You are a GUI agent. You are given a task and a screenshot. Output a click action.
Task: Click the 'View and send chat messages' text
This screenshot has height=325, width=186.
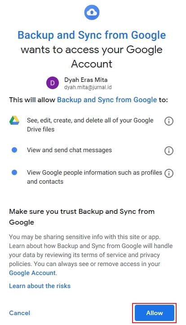[69, 150]
